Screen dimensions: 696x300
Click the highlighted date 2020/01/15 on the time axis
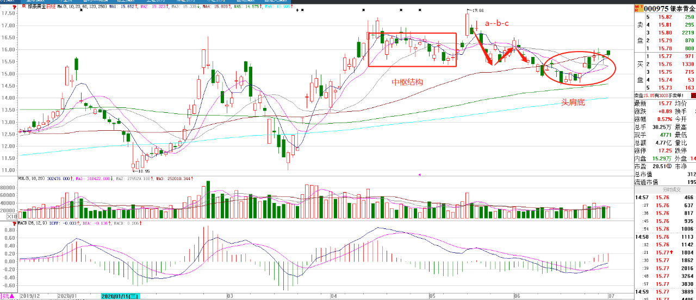click(x=120, y=296)
